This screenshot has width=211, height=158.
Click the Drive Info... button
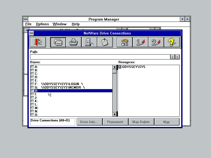click(x=89, y=122)
